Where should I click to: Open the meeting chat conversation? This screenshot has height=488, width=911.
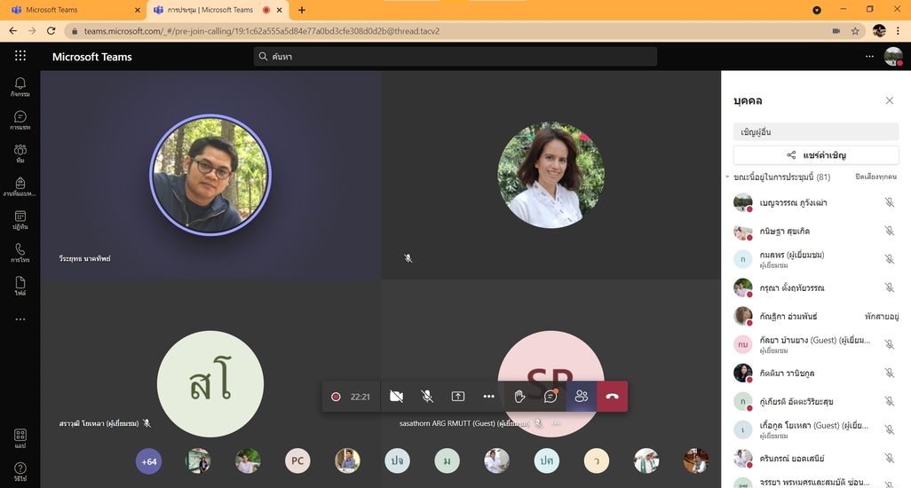[551, 397]
